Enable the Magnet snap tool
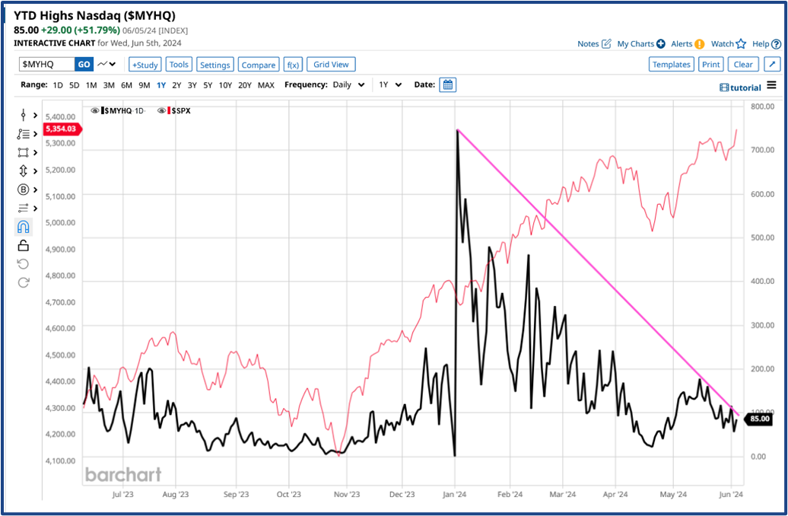788x516 pixels. 23,226
